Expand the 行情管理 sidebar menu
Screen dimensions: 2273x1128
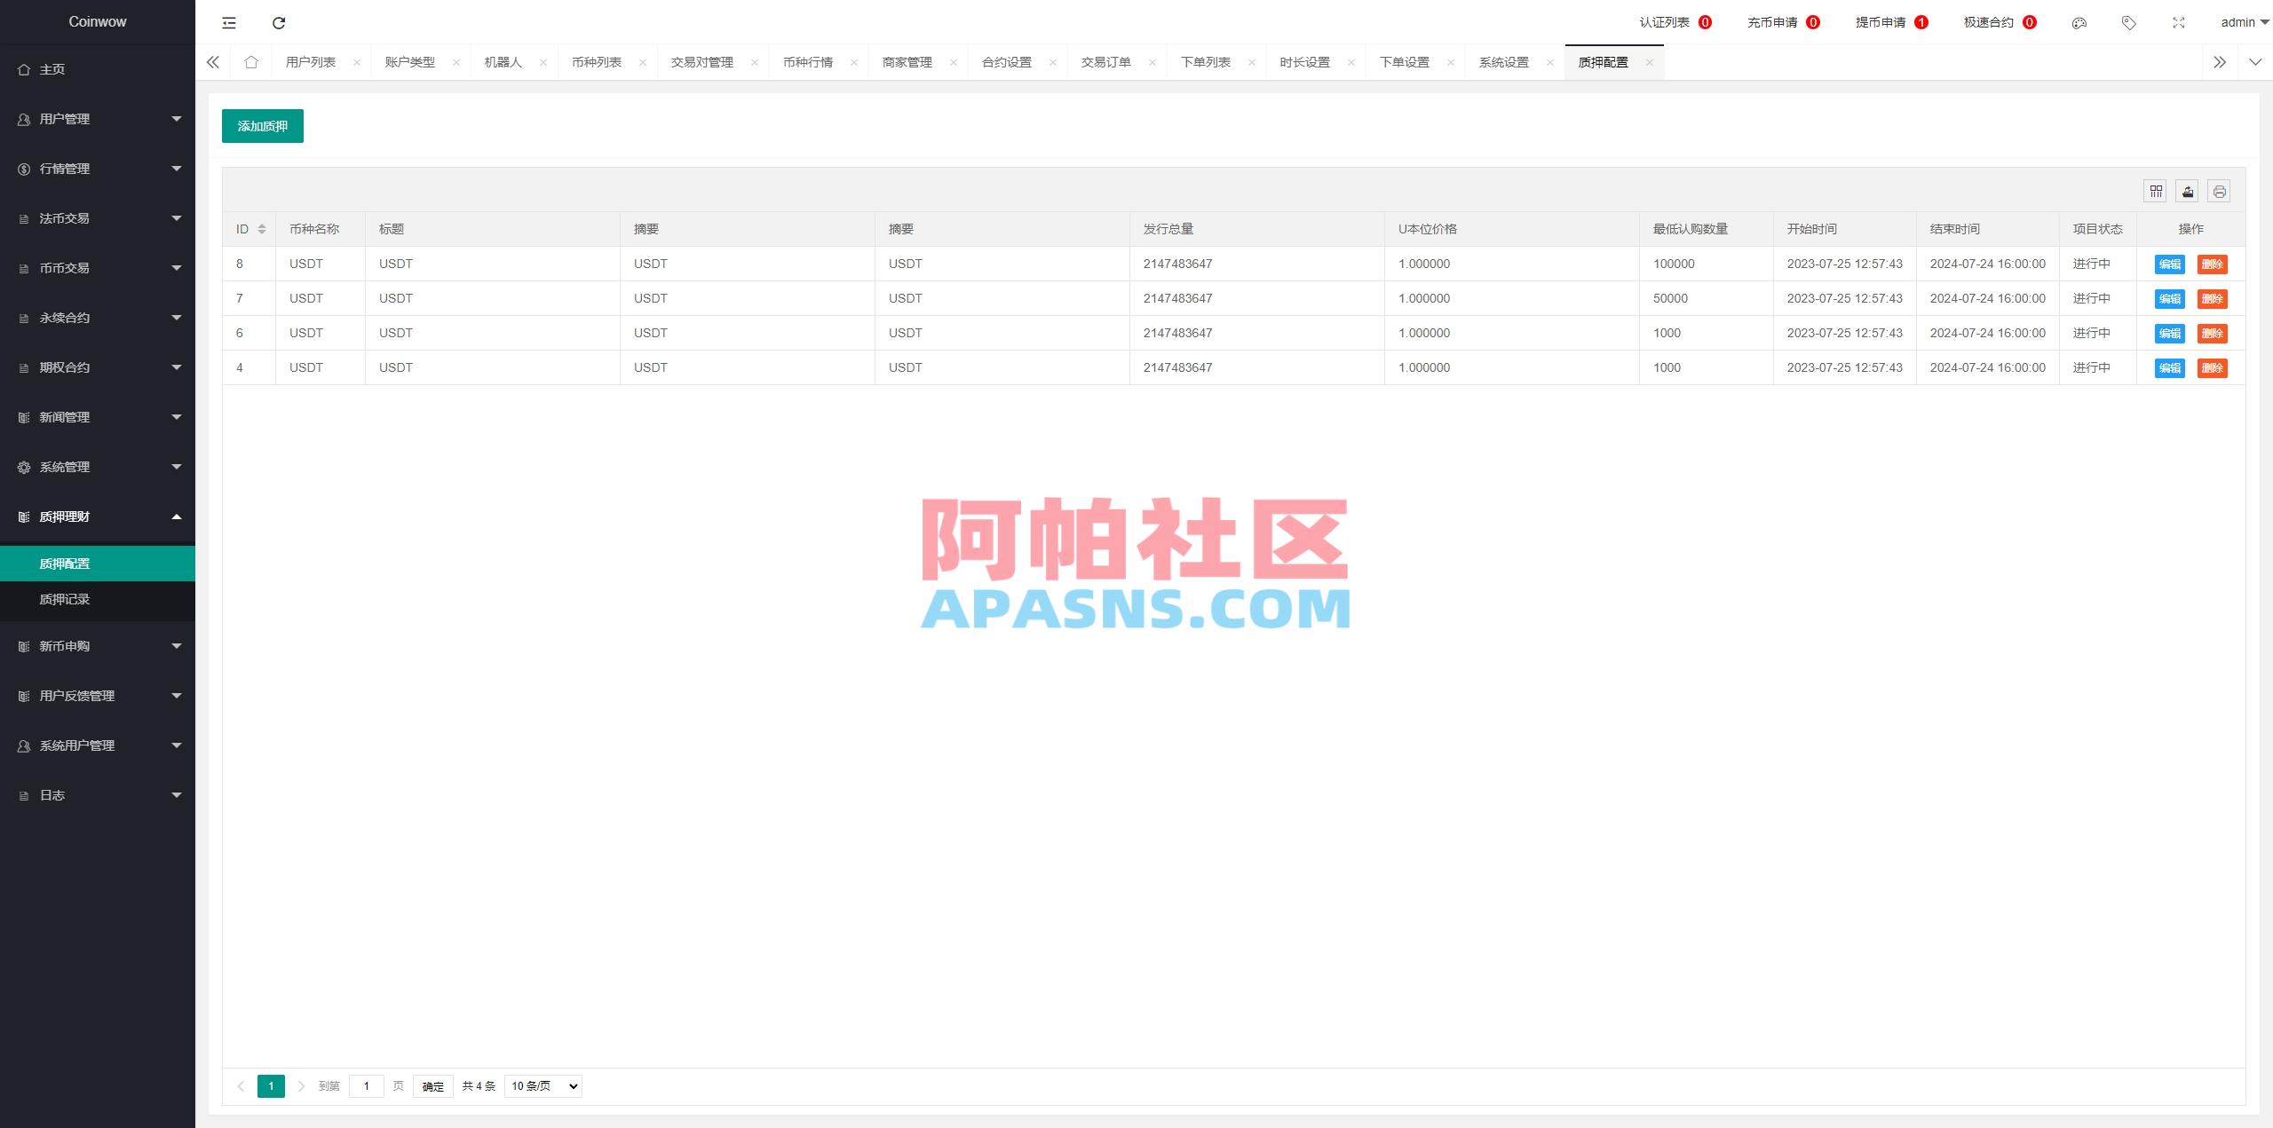pos(98,169)
